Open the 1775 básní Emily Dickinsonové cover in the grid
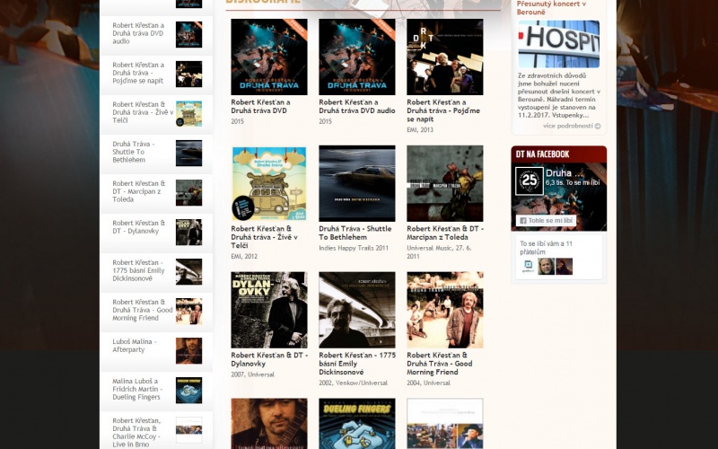Viewport: 718px width, 449px height. (357, 310)
